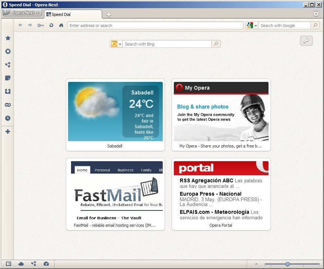The image size is (324, 269).
Task: Click the Bing search magnifier button
Action: tap(216, 44)
